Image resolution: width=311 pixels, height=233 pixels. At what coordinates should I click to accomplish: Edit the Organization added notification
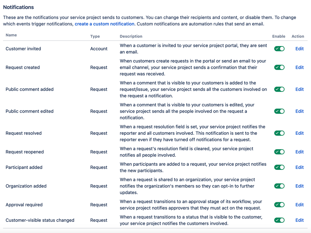(x=299, y=186)
